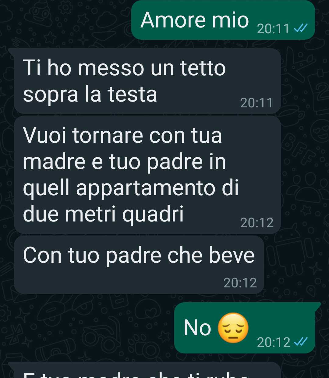Tap the word 'Amore' in top message
The width and height of the screenshot is (329, 378).
173,20
